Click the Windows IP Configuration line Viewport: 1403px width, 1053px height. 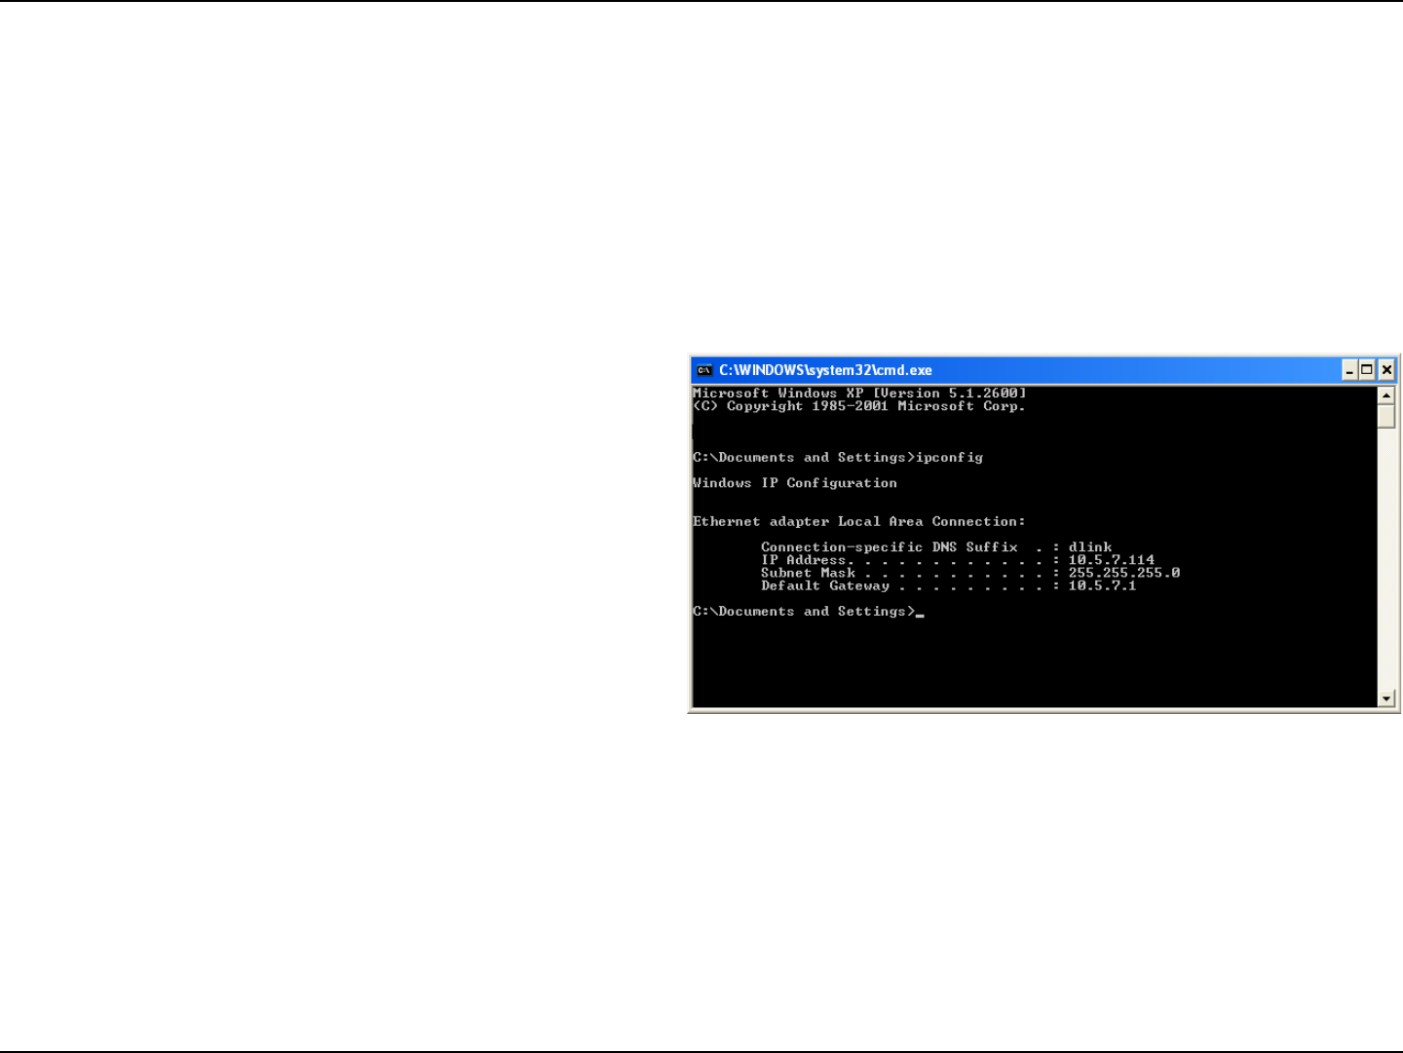[x=795, y=483]
